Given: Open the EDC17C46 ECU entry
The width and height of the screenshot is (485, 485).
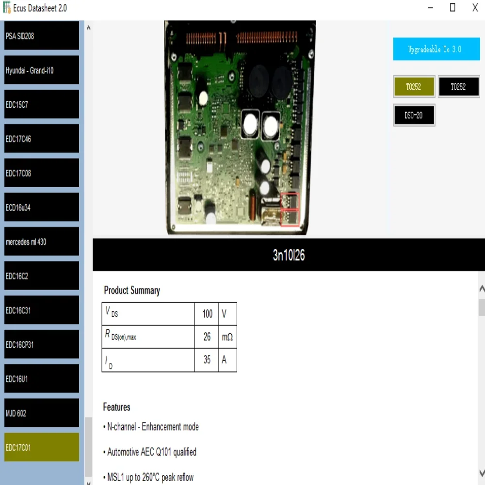Looking at the screenshot, I should pyautogui.click(x=41, y=139).
